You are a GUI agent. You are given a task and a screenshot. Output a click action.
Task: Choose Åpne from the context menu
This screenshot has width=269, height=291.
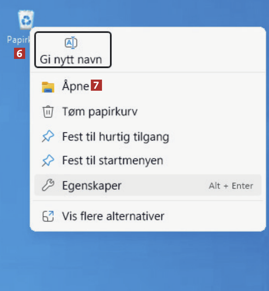click(148, 87)
